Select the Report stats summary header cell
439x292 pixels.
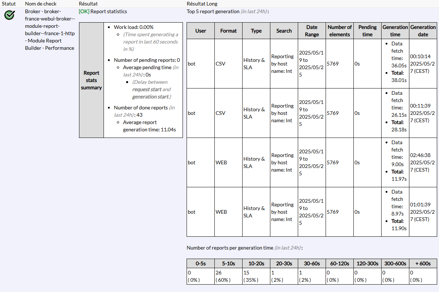point(91,80)
